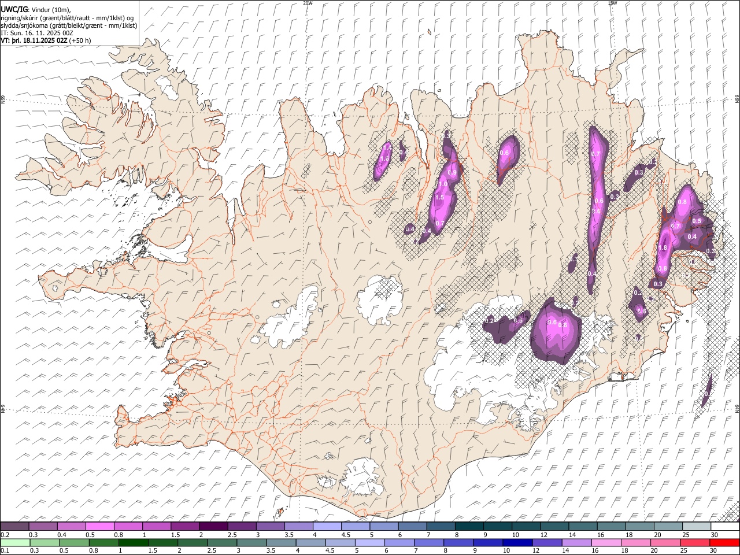Click the 1.5 snowfall value on the map
Image resolution: width=740 pixels, height=555 pixels.
tap(439, 198)
